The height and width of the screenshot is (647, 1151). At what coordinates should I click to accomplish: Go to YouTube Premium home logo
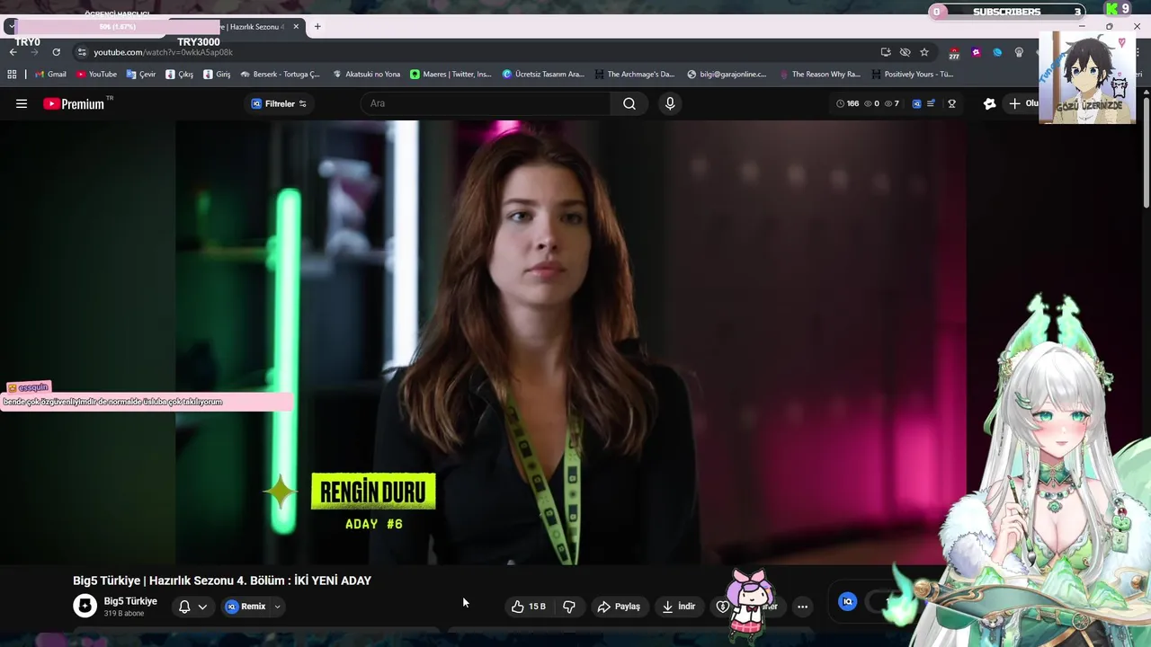click(74, 103)
